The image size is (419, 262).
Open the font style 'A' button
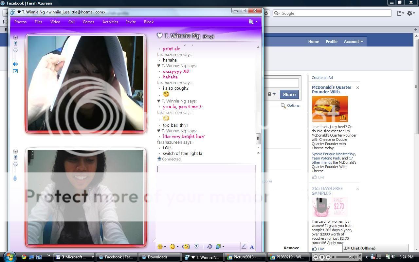[252, 247]
